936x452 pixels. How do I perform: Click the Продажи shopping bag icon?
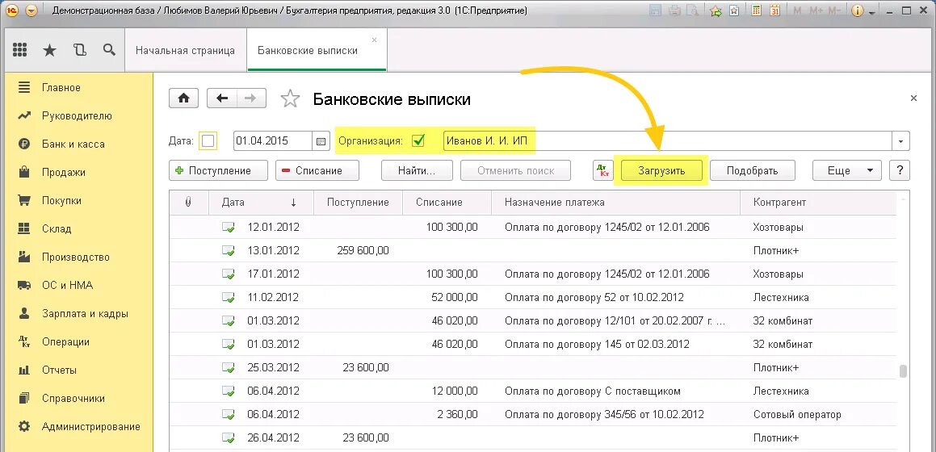tap(24, 173)
